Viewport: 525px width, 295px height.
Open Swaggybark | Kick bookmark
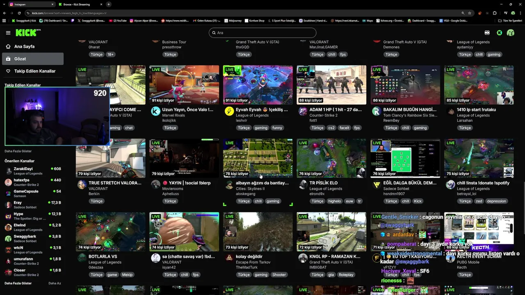(24, 20)
